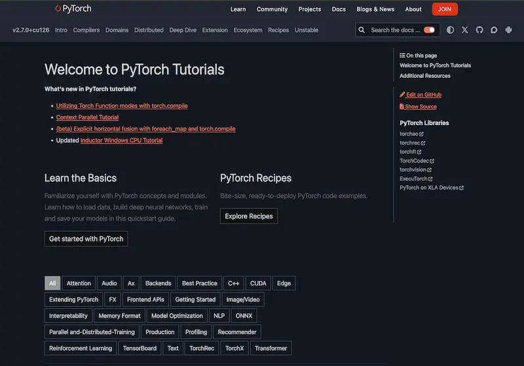524x366 pixels.
Task: Click external link icon next to torchvision
Action: coord(430,170)
